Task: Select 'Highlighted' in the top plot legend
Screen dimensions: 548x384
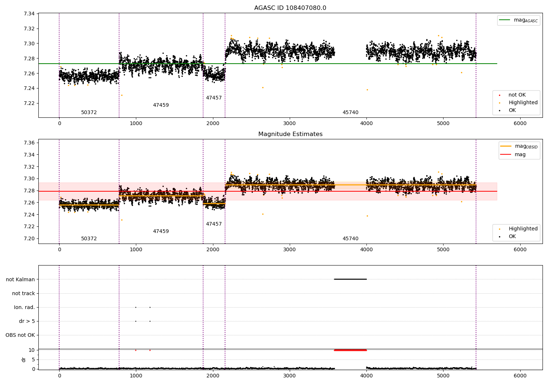Action: pyautogui.click(x=523, y=103)
